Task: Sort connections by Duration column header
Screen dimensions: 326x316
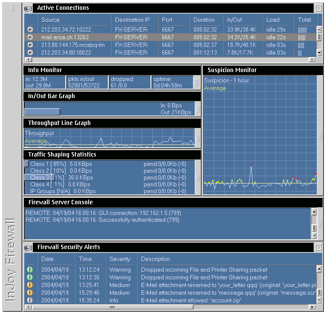Action: 204,20
